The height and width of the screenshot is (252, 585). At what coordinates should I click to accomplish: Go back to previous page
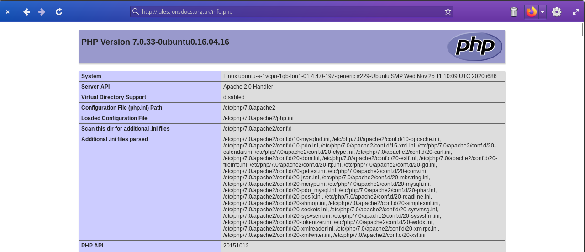26,12
